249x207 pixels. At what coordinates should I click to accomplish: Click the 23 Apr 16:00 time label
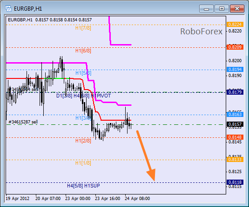click(x=108, y=199)
